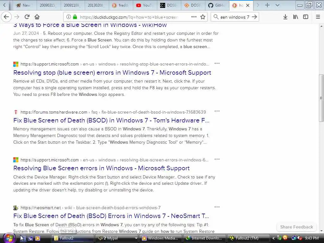
Task: Bookmark this page with the star icon
Action: coord(203,17)
